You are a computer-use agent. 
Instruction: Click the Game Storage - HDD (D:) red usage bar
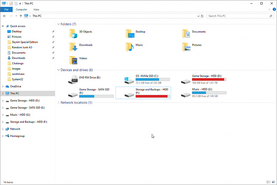coord(209,80)
